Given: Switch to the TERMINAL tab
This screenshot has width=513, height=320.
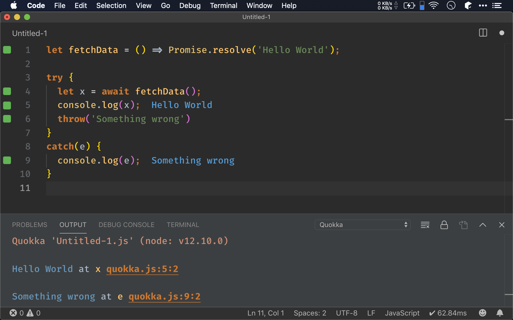Looking at the screenshot, I should pyautogui.click(x=183, y=225).
